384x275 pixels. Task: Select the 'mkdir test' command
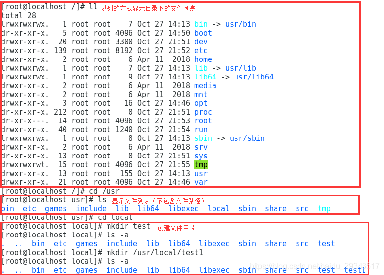coord(128,226)
